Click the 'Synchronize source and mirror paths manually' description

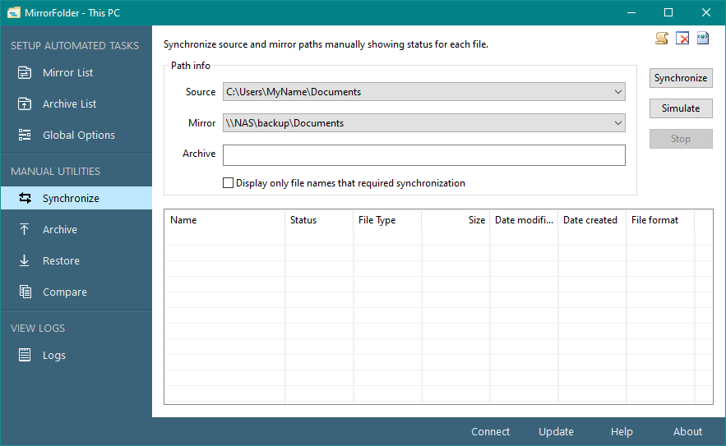326,44
